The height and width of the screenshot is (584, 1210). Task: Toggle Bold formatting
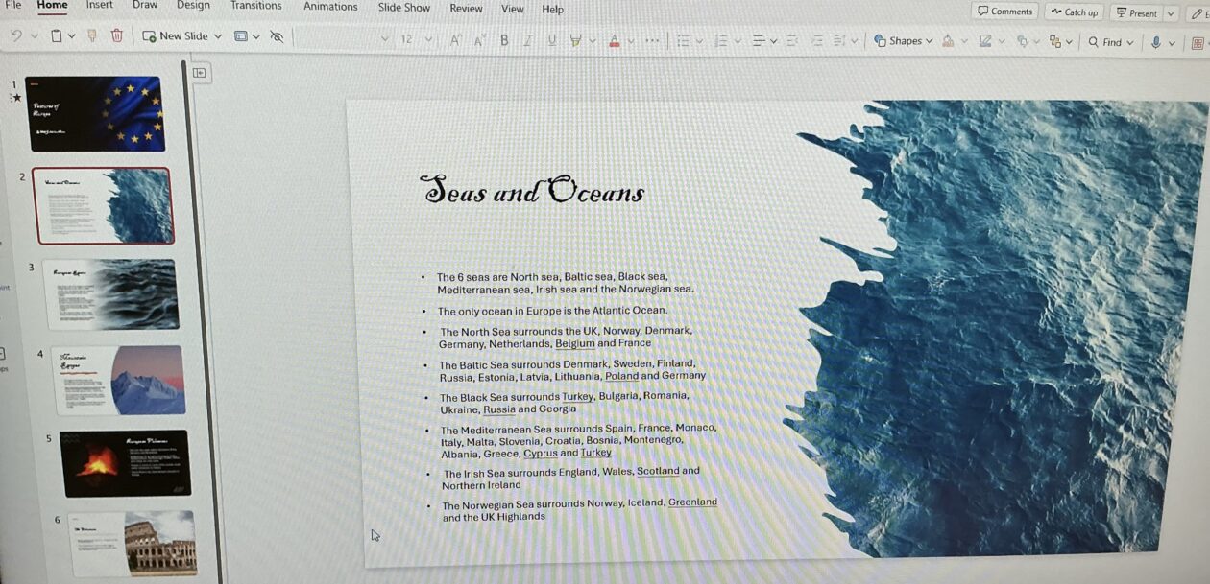coord(504,39)
